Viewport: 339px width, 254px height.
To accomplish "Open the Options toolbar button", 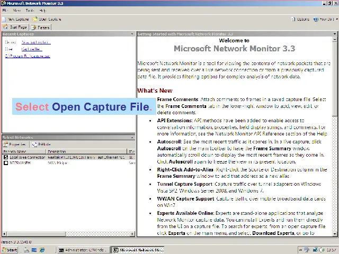I will [300, 19].
